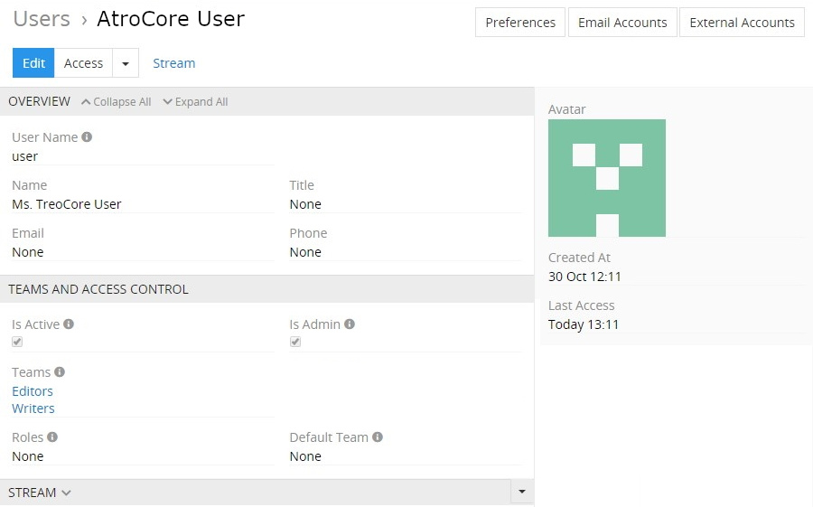This screenshot has height=507, width=813.
Task: Click the user avatar image
Action: [x=607, y=178]
